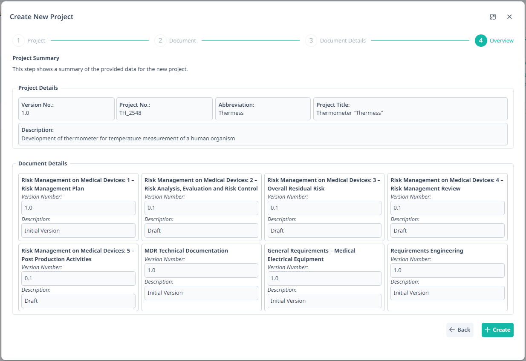Click the left arrow icon on the Back button
Viewport: 526px width, 361px height.
(453, 330)
